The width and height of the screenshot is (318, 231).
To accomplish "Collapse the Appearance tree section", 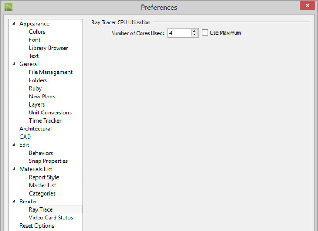I will coord(14,24).
